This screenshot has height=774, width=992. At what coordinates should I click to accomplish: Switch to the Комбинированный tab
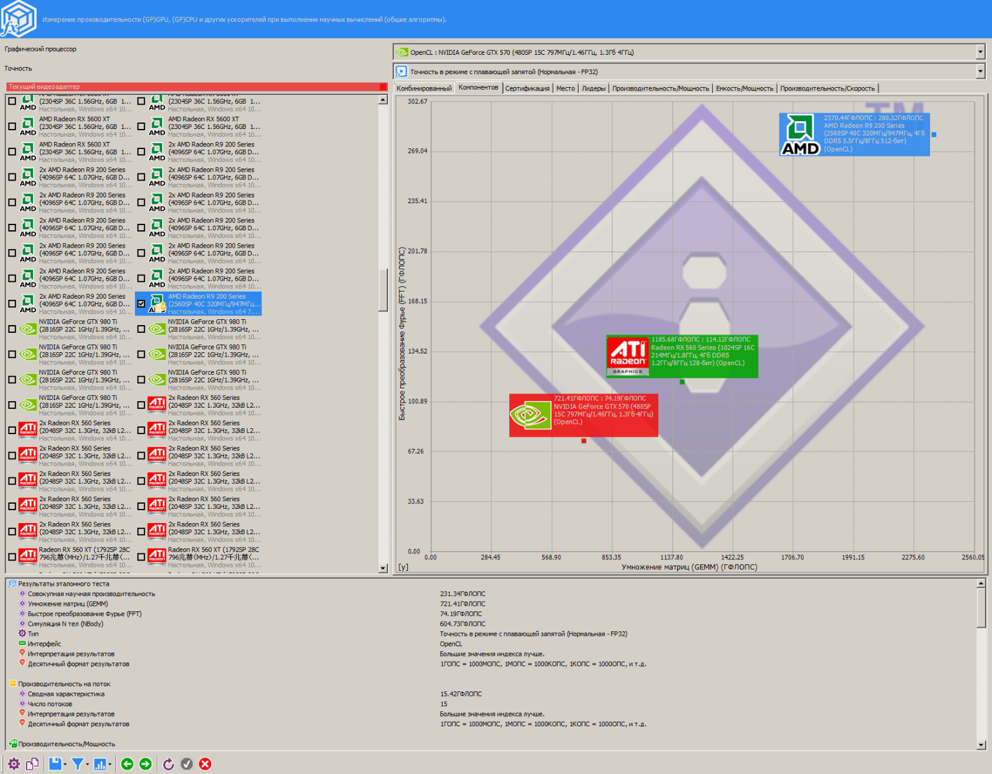(424, 88)
